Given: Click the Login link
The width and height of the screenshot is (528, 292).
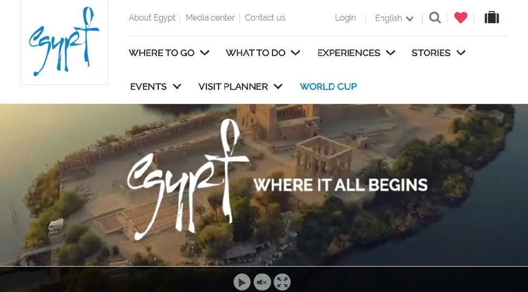Looking at the screenshot, I should pyautogui.click(x=345, y=17).
